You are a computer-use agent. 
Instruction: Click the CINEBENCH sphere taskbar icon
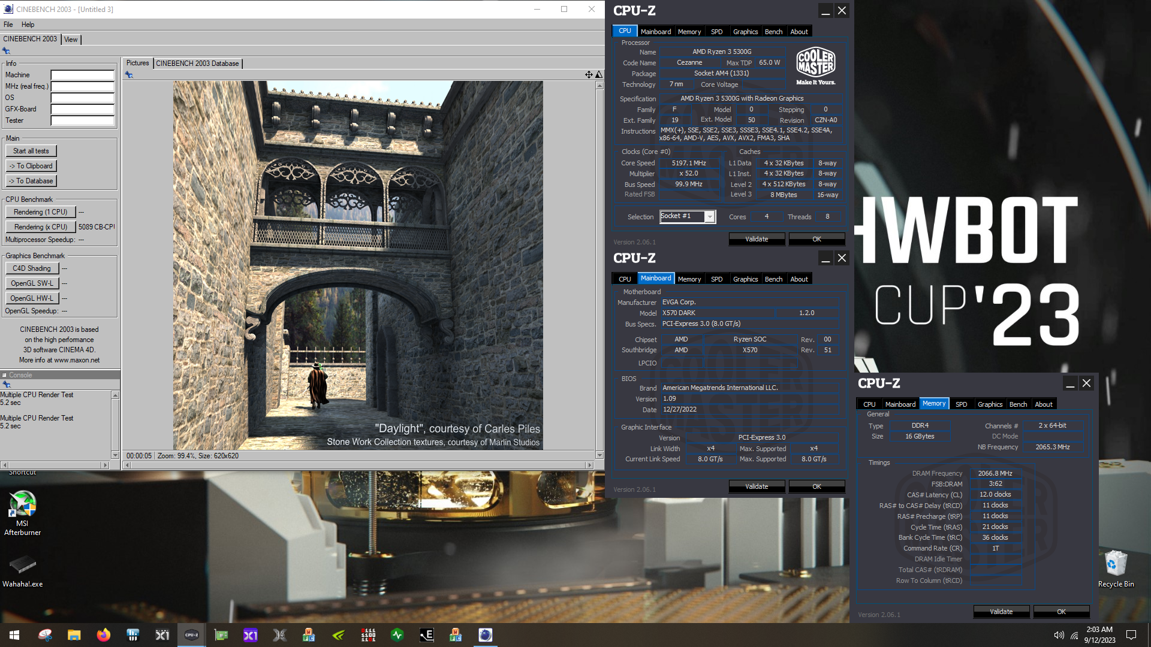coord(486,635)
